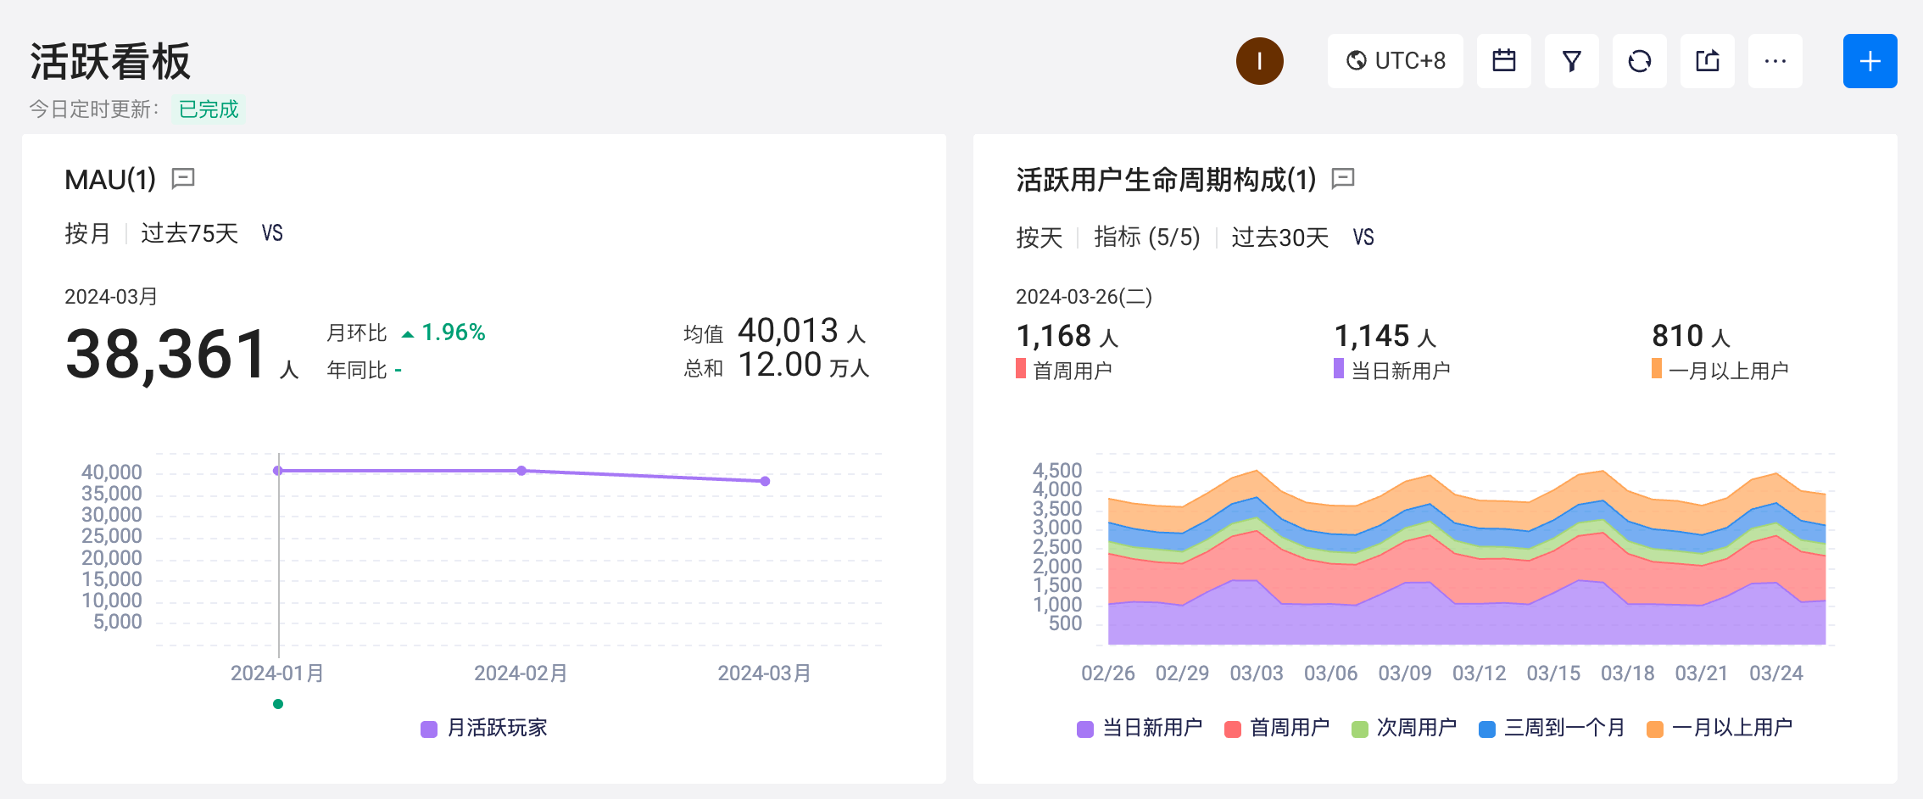Screen dimensions: 1923x799
Task: Click the blue plus add button
Action: pyautogui.click(x=1870, y=61)
